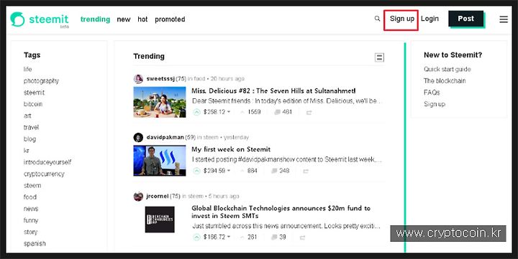Expand the $258.12 payout dropdown

pos(229,112)
